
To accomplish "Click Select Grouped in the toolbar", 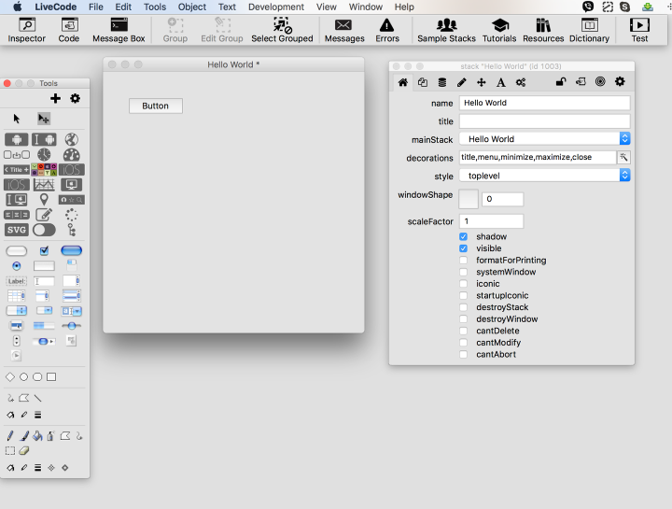I will point(282,31).
